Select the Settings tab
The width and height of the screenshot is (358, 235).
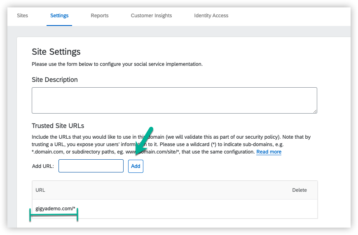(59, 16)
